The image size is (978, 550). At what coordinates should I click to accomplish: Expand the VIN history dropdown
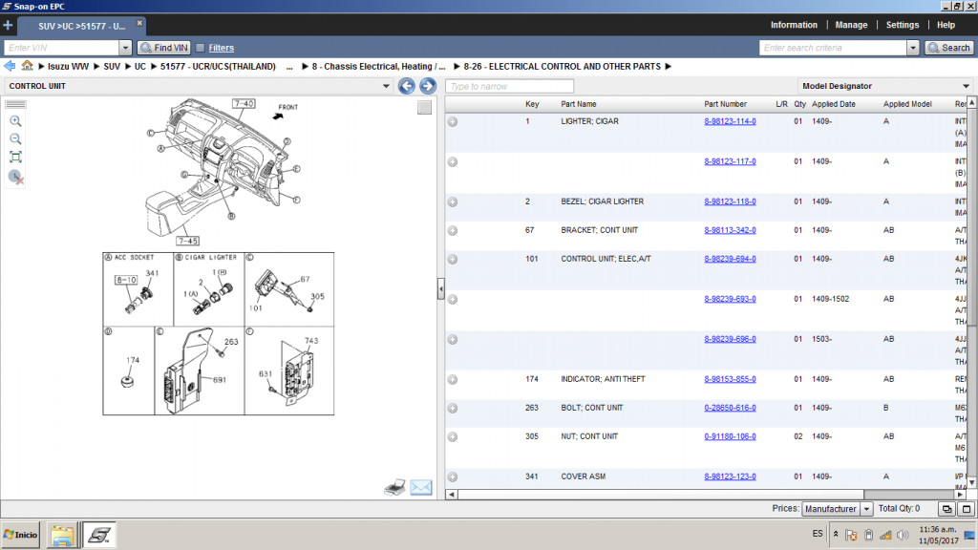125,48
